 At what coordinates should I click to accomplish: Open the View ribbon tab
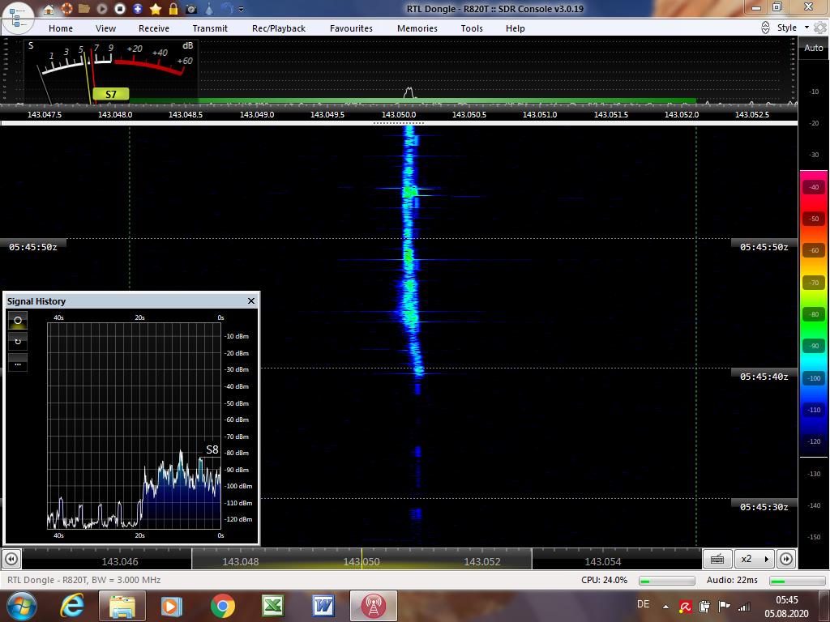coord(105,28)
